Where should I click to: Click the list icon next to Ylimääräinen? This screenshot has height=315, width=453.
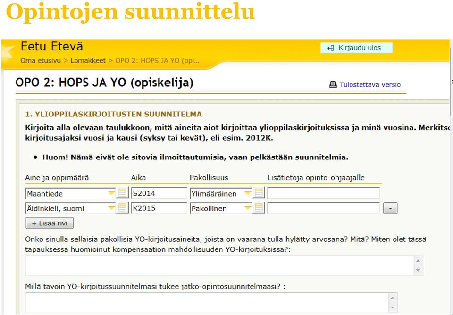pyautogui.click(x=259, y=193)
